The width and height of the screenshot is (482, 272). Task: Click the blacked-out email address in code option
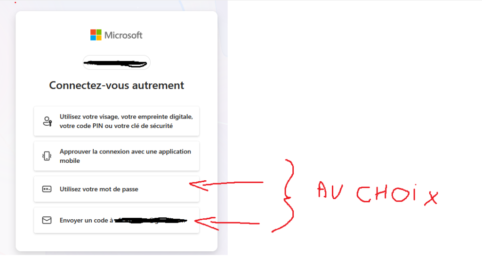pos(151,220)
